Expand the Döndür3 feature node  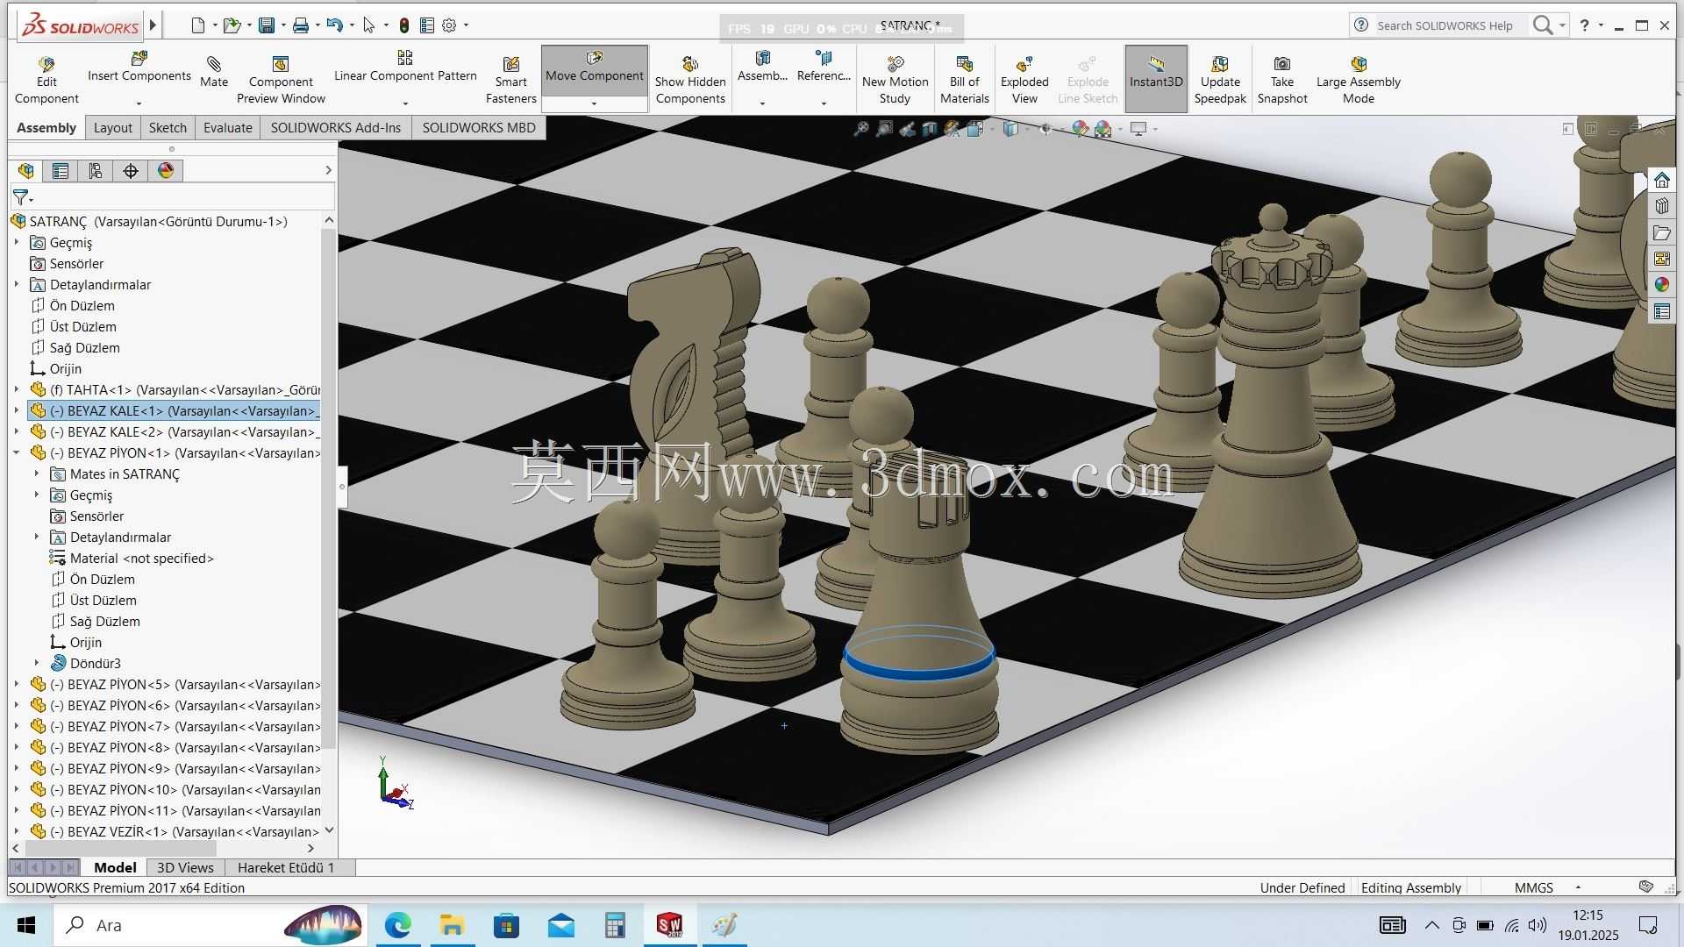click(x=37, y=663)
